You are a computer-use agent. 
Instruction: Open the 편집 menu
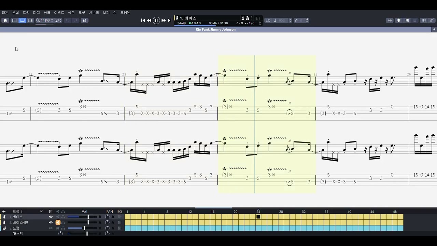tap(15, 13)
